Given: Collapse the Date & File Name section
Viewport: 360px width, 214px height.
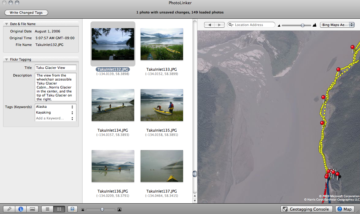Looking at the screenshot, I should 7,24.
